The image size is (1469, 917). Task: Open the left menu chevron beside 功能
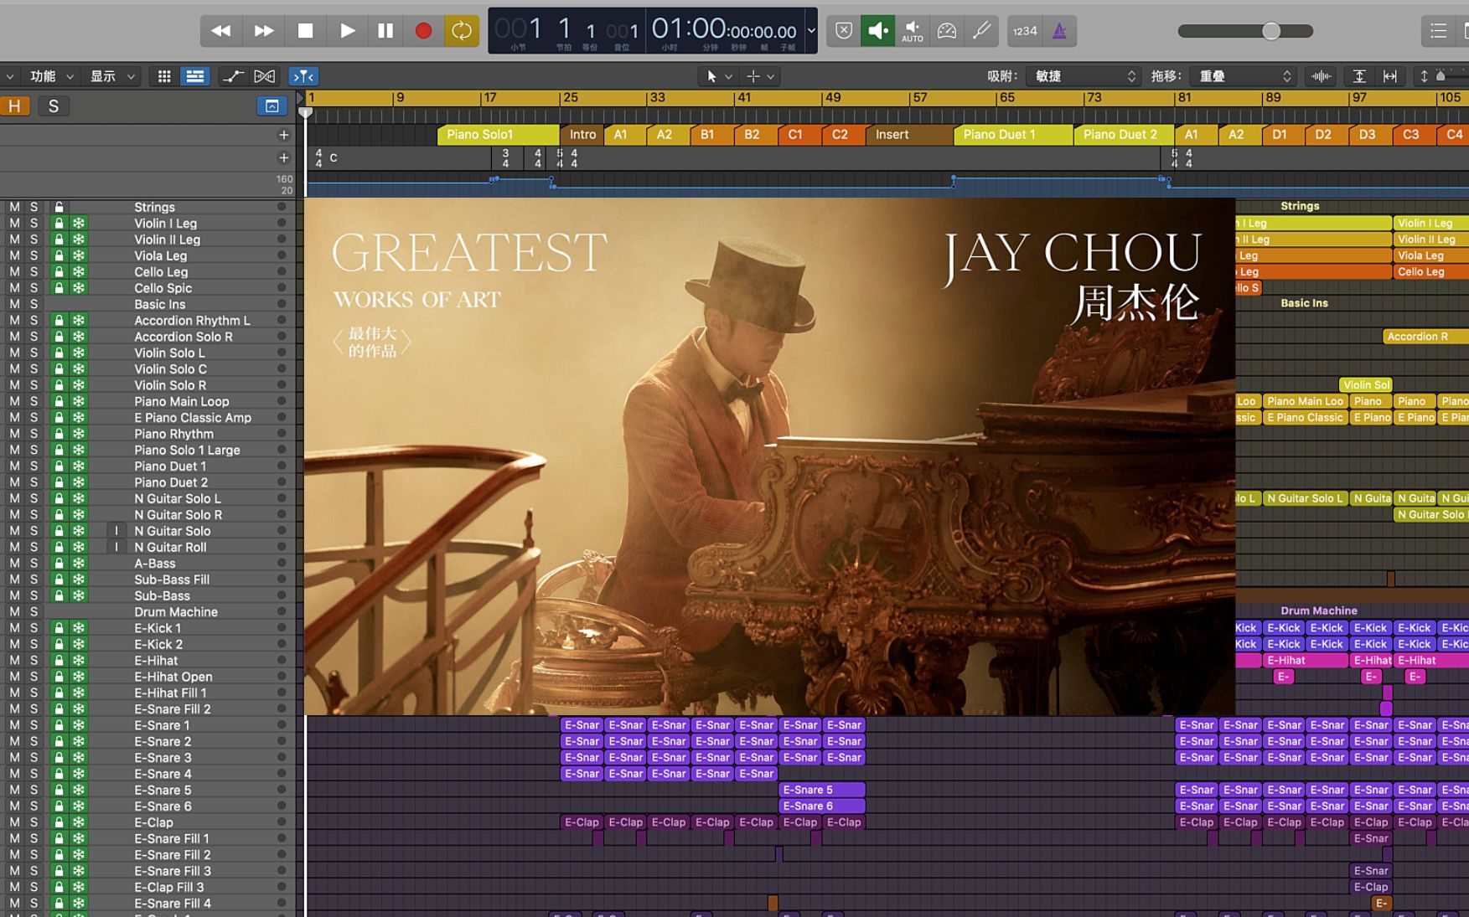click(10, 76)
